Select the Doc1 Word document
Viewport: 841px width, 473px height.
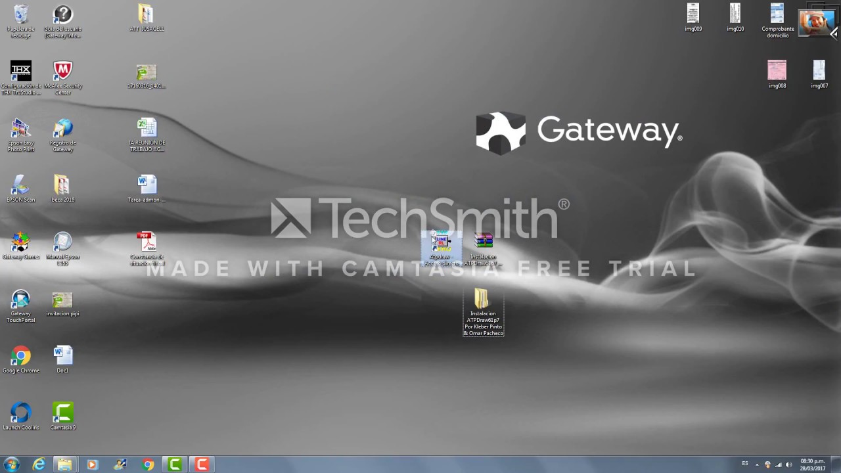coord(62,360)
